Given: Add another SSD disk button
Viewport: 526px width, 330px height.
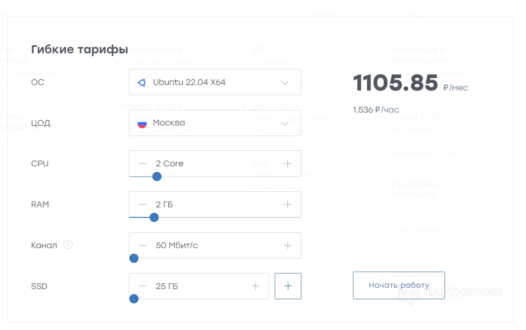Looking at the screenshot, I should [x=288, y=286].
